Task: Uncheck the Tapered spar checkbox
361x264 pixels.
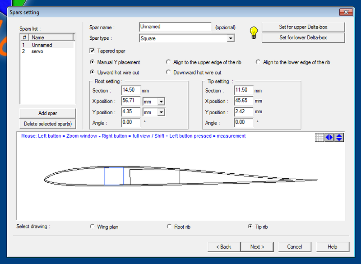Action: pos(93,51)
